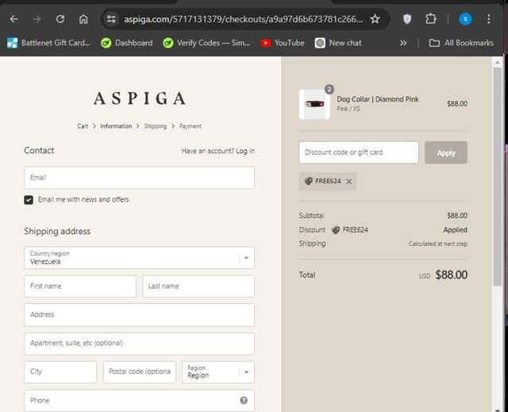Open the browser home page icon
The image size is (508, 412).
pos(83,19)
